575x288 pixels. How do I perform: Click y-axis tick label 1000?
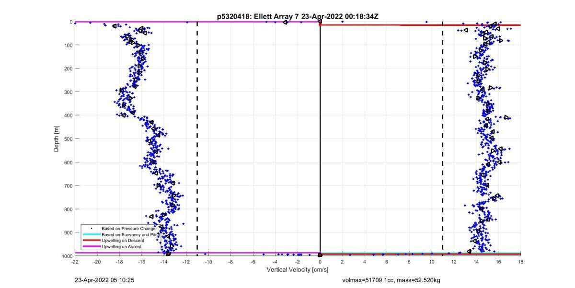click(x=67, y=256)
